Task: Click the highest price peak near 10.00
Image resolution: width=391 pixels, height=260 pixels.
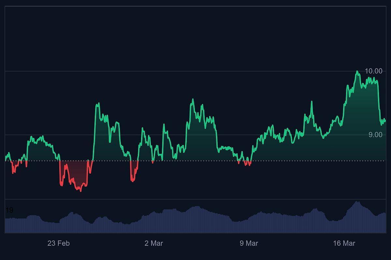Action: [x=357, y=71]
